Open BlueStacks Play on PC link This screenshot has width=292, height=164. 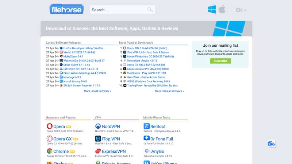[146, 73]
